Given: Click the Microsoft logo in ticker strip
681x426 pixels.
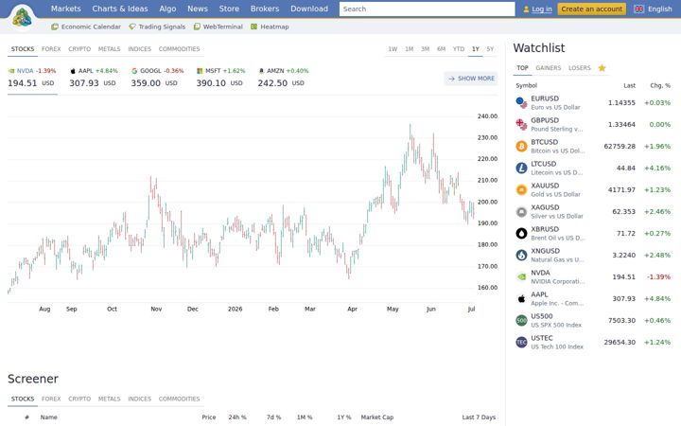Looking at the screenshot, I should coord(200,71).
